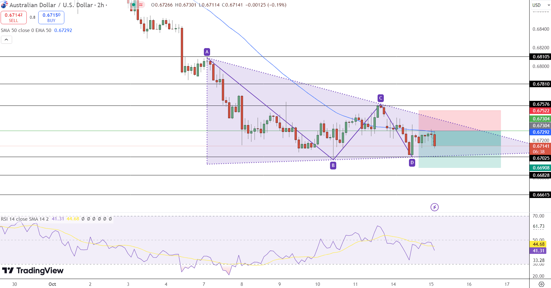Open the USD currency dropdown
Image resolution: width=551 pixels, height=288 pixels.
pos(540,5)
